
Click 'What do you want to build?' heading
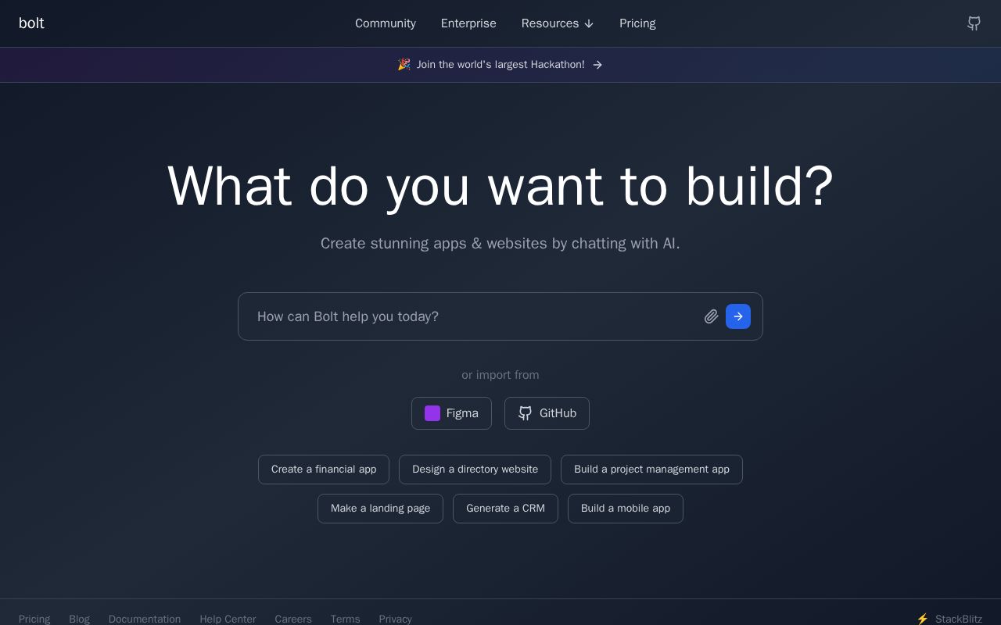(500, 187)
